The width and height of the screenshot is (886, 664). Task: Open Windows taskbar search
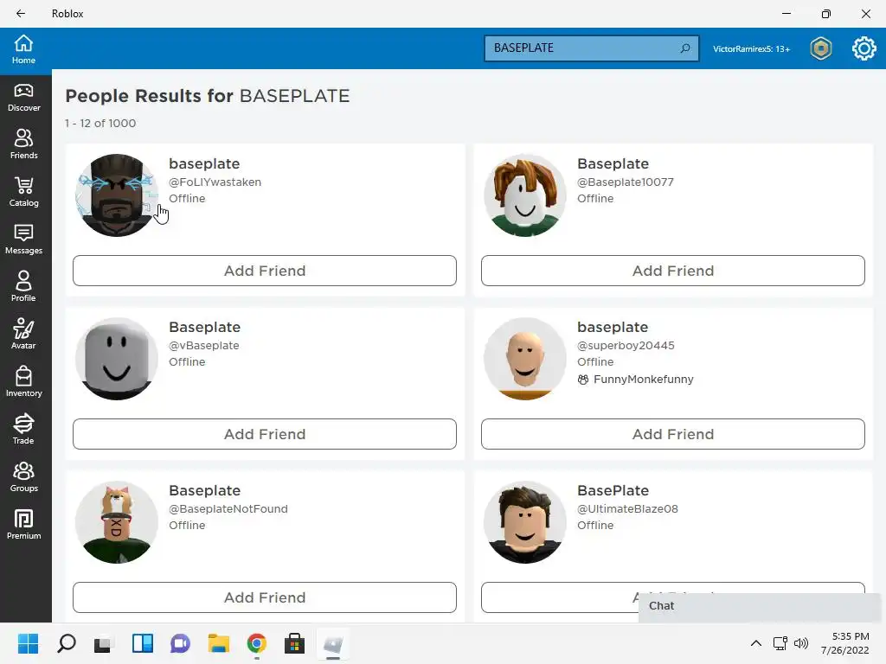66,643
